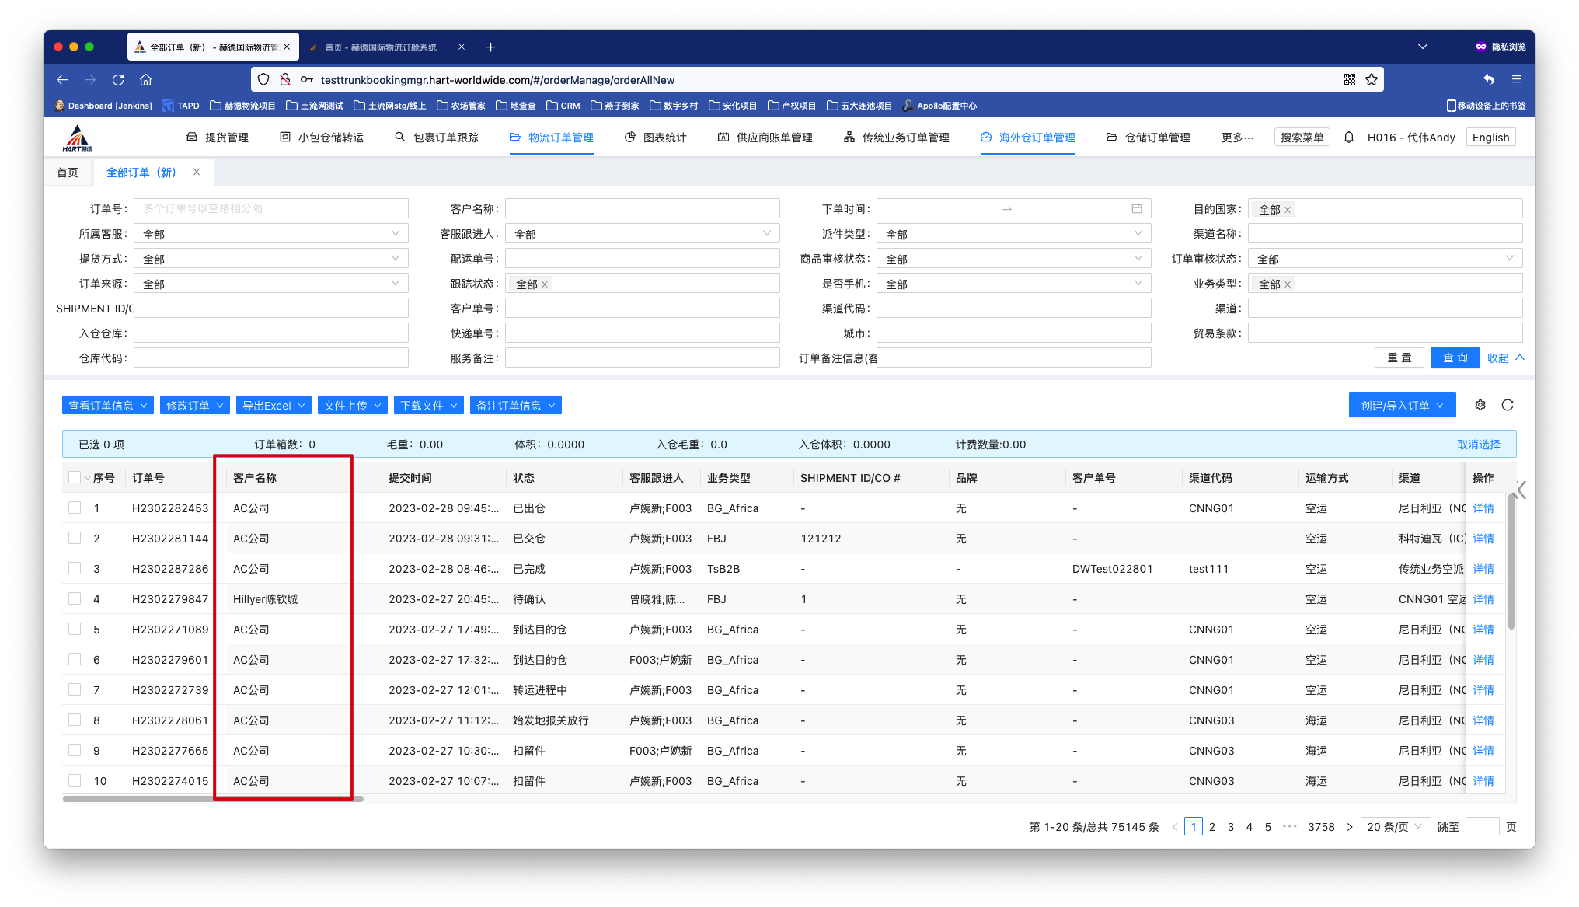This screenshot has width=1579, height=907.
Task: Click the table column settings gear icon
Action: (x=1480, y=405)
